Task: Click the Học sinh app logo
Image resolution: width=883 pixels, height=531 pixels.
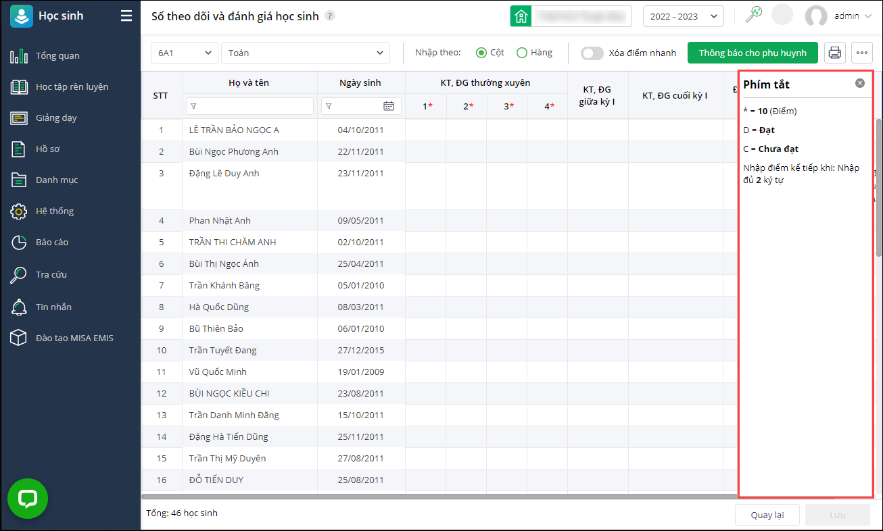Action: 22,16
